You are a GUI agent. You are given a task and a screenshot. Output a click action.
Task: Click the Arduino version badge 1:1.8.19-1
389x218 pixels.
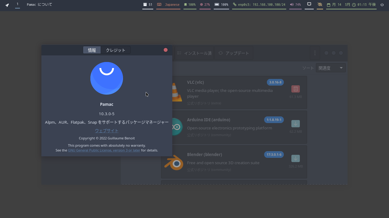point(274,120)
